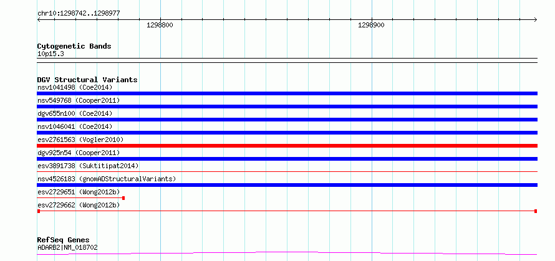Select the 10p15.3 band label
The image size is (555, 261).
[51, 54]
